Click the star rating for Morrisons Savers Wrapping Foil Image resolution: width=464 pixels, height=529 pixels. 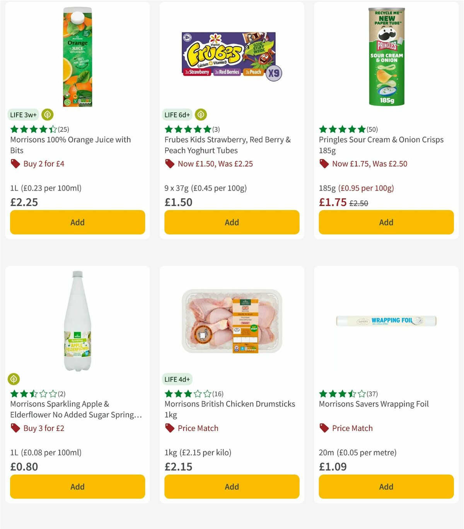tap(341, 394)
